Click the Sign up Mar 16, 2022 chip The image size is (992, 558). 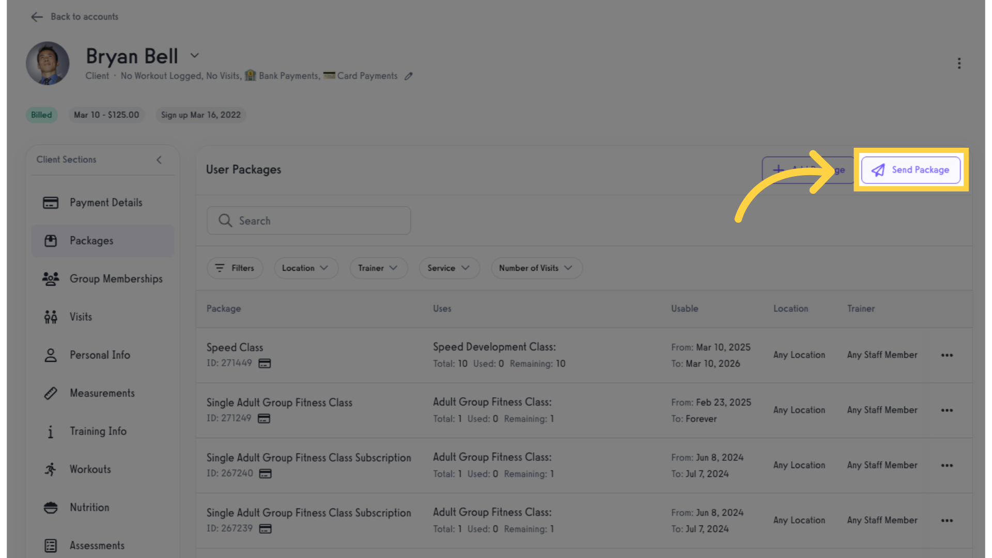200,115
